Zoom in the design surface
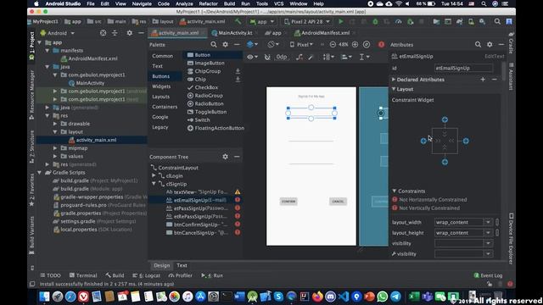Screen dimensions: 543x305 355,45
